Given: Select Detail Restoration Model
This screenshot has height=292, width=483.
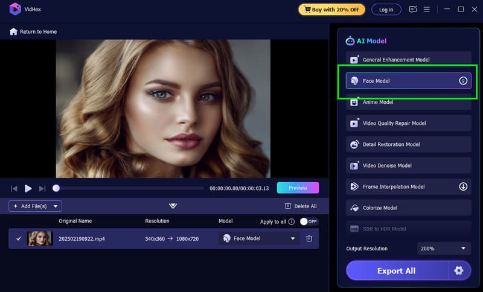Looking at the screenshot, I should (409, 144).
